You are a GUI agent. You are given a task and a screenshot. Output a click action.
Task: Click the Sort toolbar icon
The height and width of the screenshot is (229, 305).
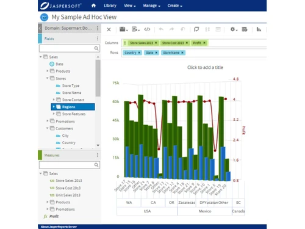[x=207, y=29]
